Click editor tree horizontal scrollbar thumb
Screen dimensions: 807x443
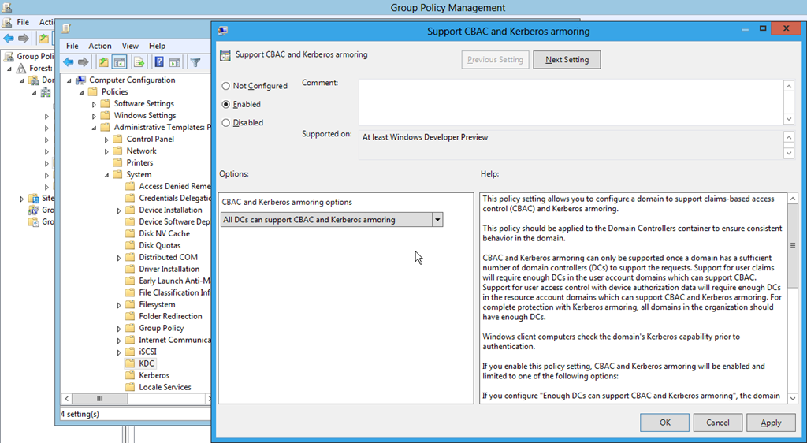(99, 399)
